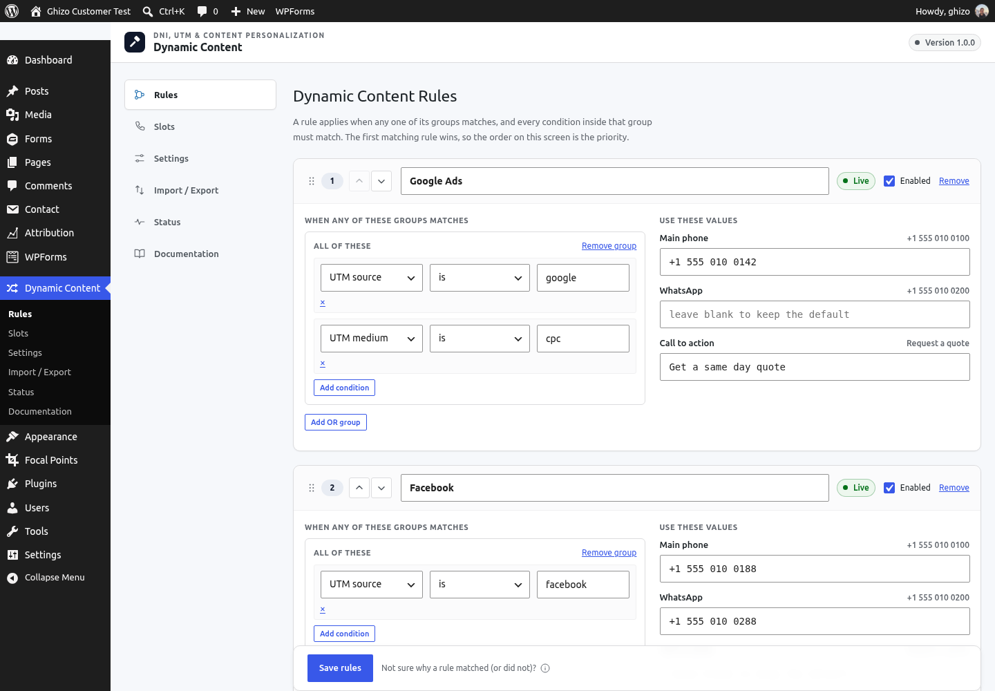Remove the UTM medium cpc condition
Screen dimensions: 995x691
pyautogui.click(x=323, y=363)
